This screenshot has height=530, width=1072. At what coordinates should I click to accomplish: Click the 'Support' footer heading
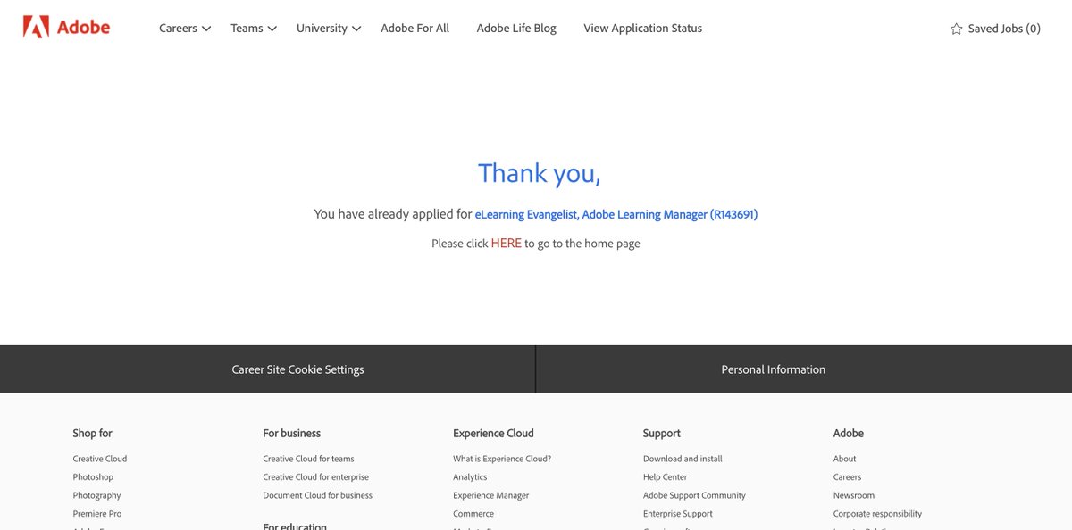point(662,433)
